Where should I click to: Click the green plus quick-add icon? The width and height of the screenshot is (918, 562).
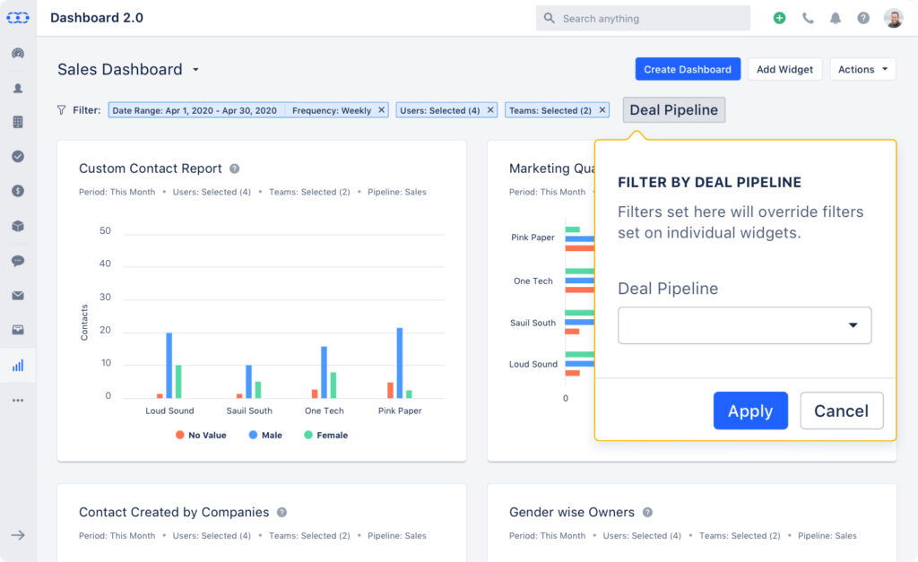point(779,18)
